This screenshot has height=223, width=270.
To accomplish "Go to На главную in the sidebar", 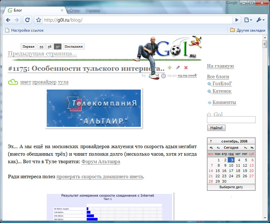I will pyautogui.click(x=220, y=66).
